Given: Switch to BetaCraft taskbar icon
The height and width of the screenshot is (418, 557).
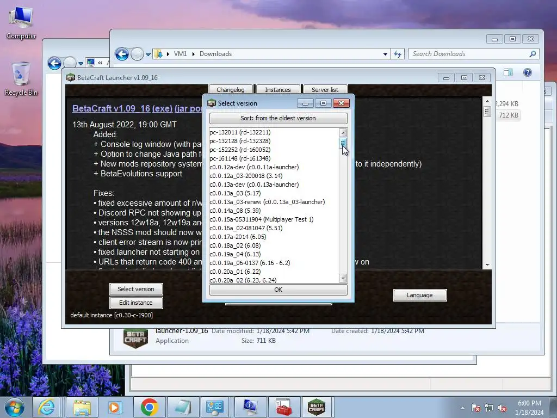Looking at the screenshot, I should click(x=317, y=407).
